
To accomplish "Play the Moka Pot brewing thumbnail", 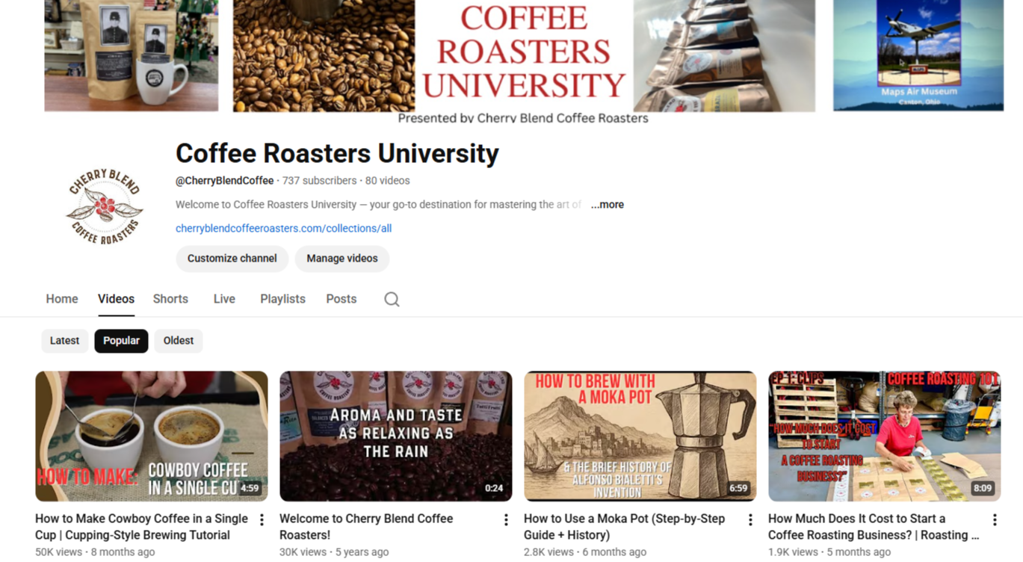I will click(640, 436).
